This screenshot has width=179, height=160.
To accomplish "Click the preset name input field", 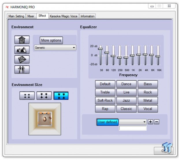I will point(133,128).
